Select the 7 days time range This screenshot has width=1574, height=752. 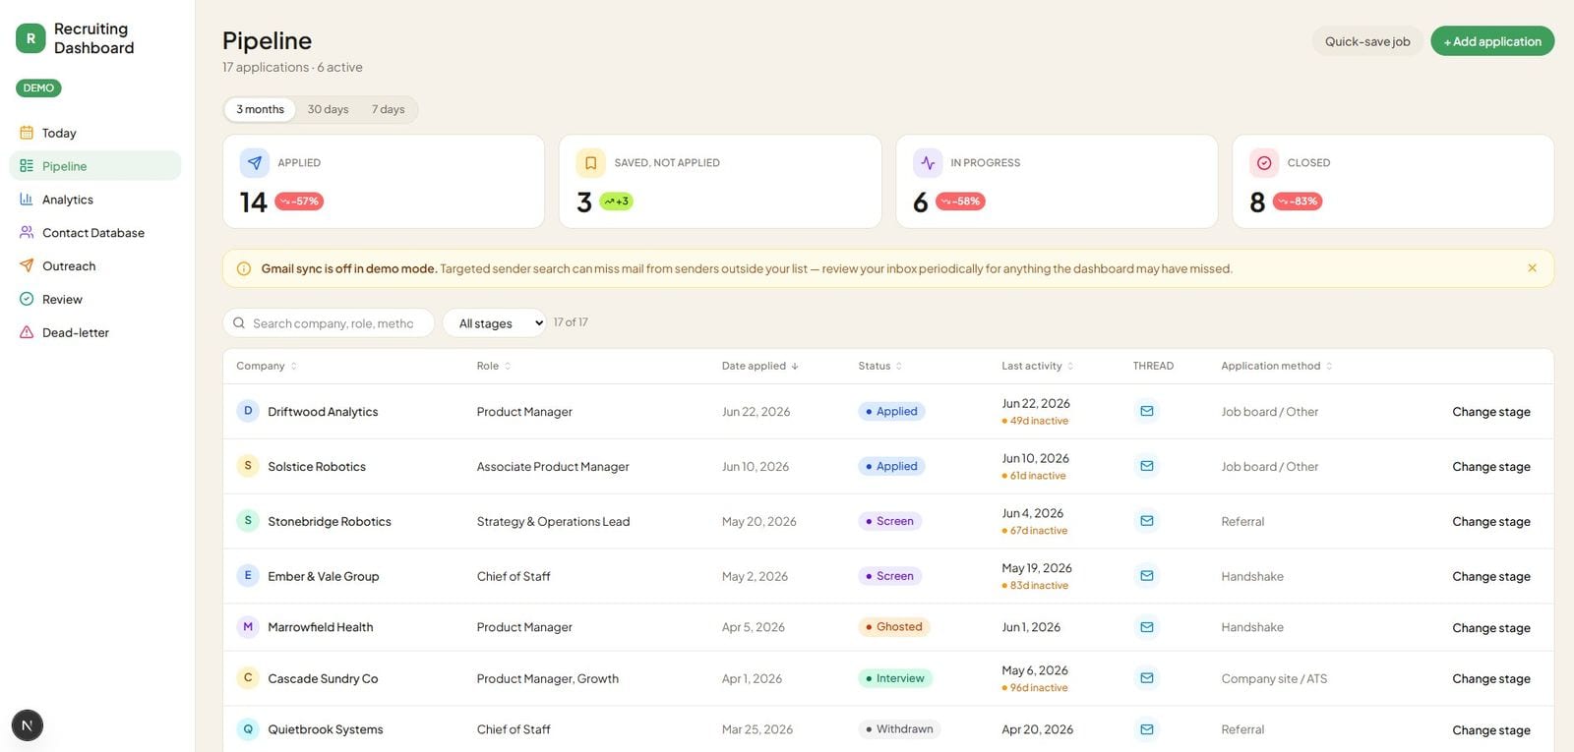(389, 109)
